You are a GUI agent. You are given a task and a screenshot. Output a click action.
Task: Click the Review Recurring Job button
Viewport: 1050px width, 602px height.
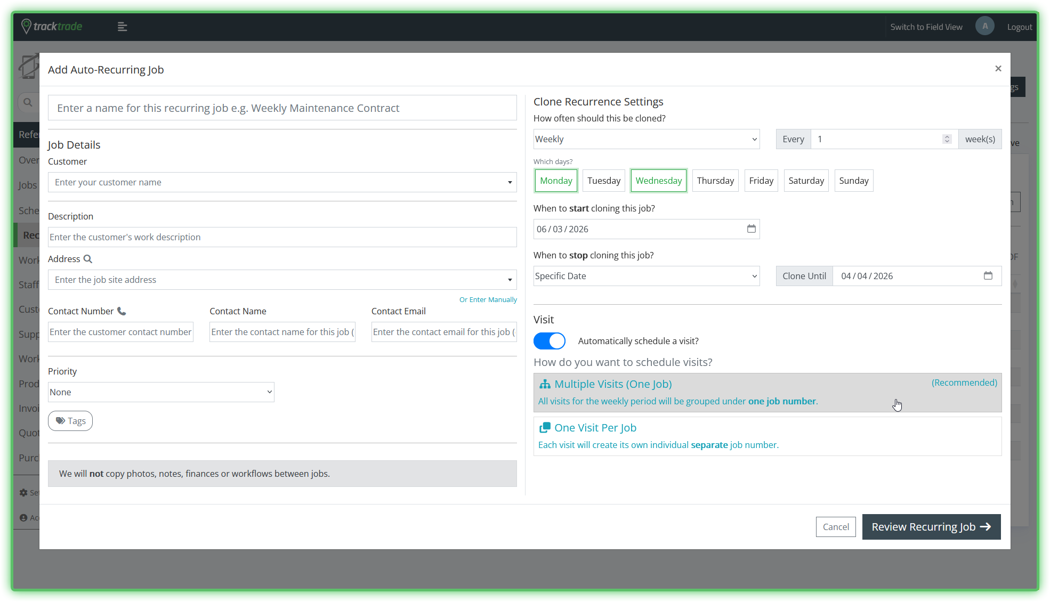click(931, 527)
